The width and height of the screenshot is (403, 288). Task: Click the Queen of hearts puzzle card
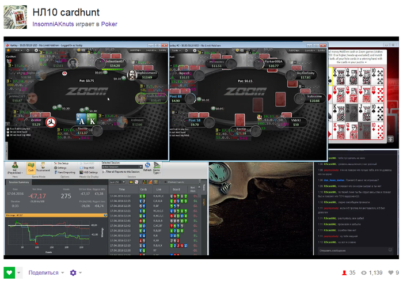coord(352,94)
